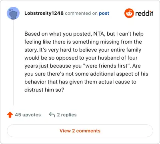Click the final line 'distrust him so?'

(44, 90)
